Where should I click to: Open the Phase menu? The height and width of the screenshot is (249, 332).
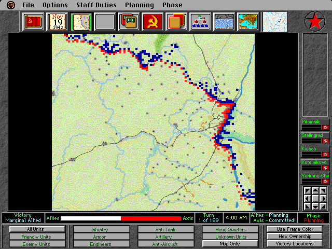point(172,5)
